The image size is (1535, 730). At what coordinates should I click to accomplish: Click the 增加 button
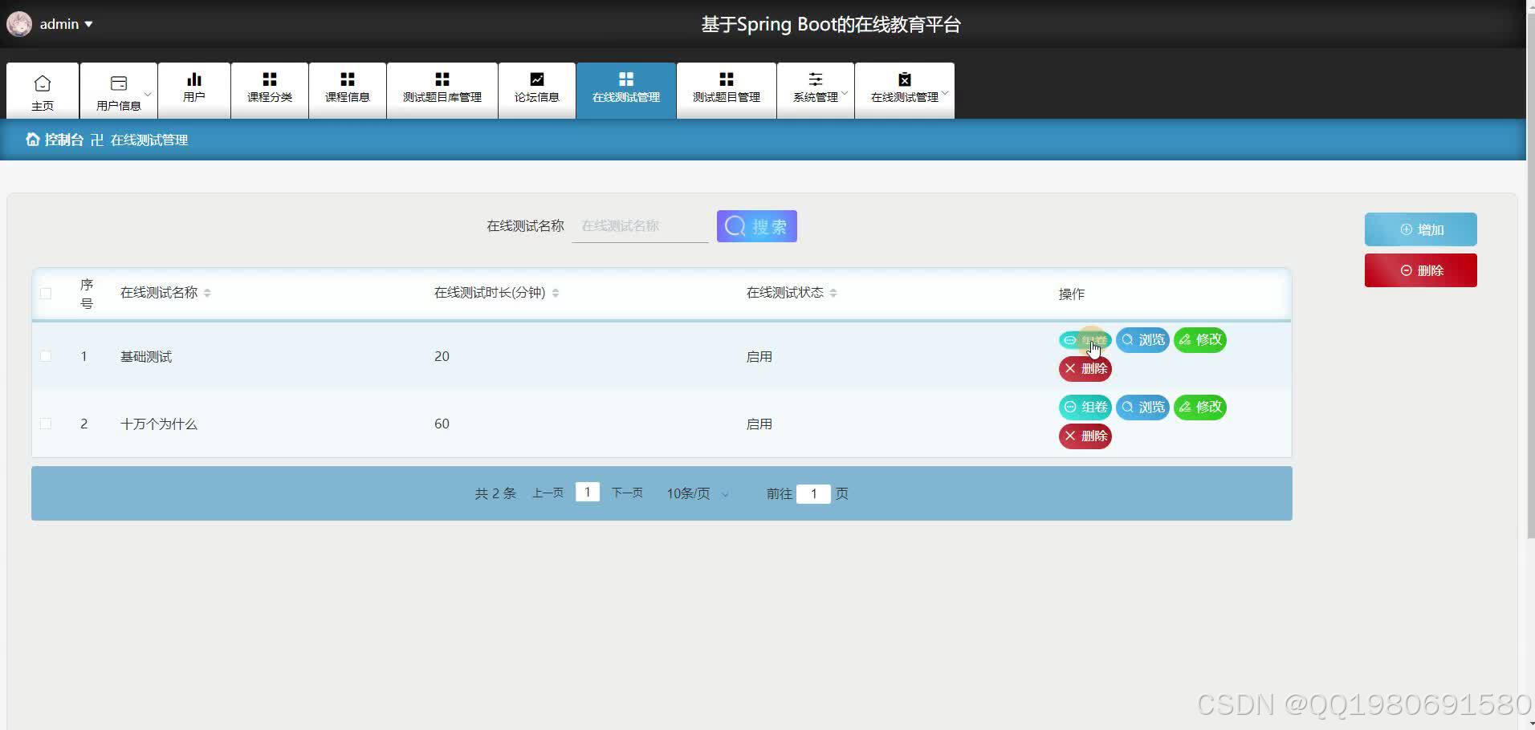1420,229
